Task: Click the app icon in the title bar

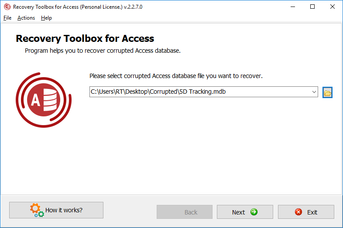Action: 7,7
